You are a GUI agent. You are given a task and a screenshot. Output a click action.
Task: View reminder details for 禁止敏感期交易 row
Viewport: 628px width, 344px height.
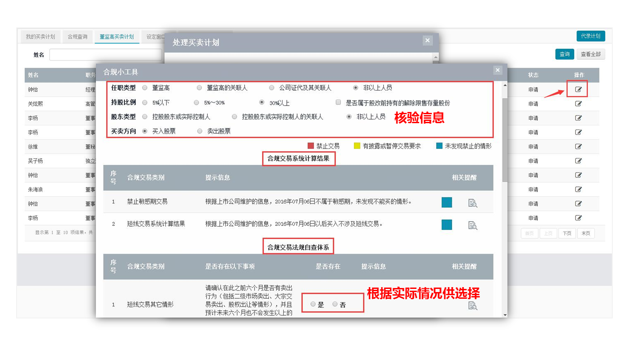[472, 203]
